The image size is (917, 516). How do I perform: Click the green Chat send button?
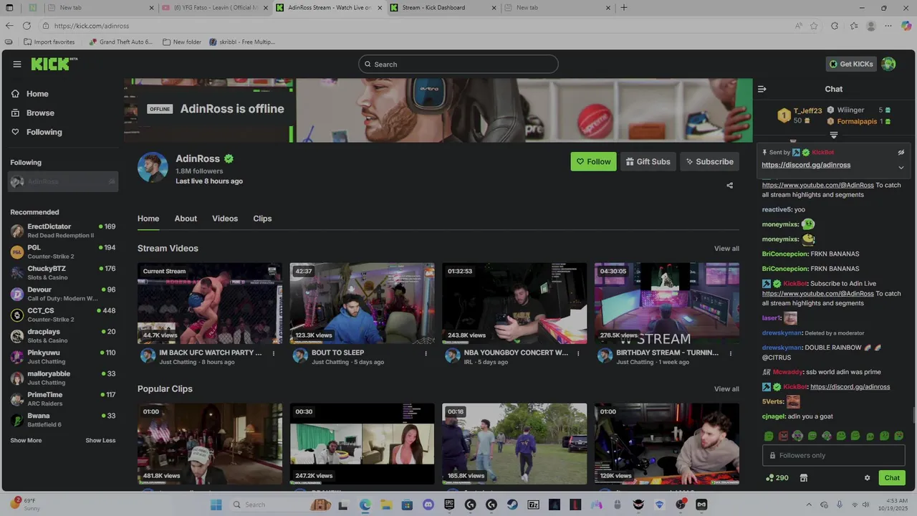[892, 478]
